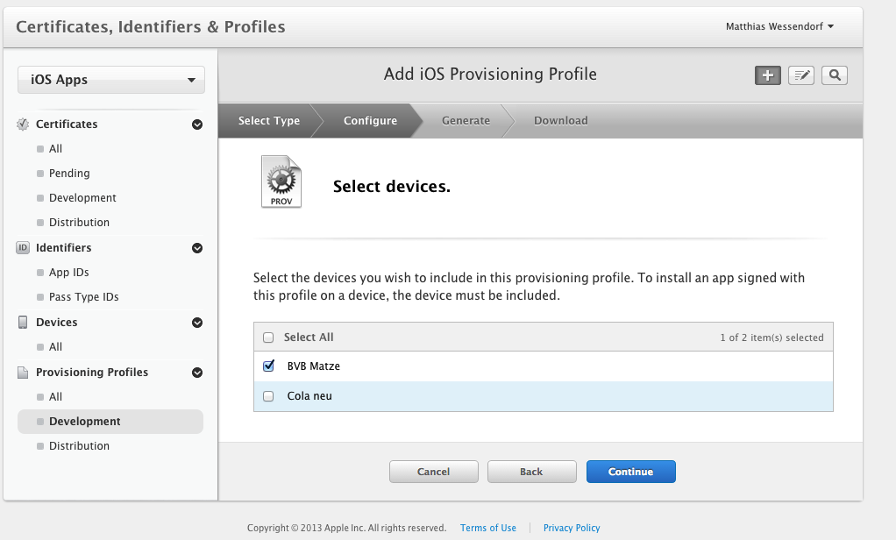Select Distribution under Provisioning Profiles
Viewport: 896px width, 540px height.
pyautogui.click(x=79, y=446)
